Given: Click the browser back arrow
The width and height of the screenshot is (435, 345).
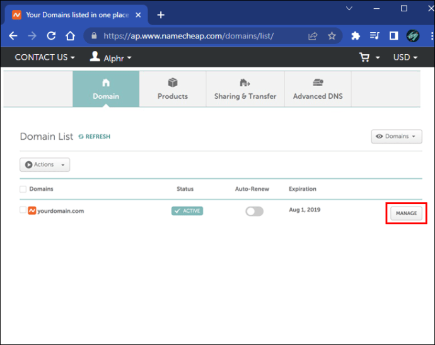Looking at the screenshot, I should [13, 36].
